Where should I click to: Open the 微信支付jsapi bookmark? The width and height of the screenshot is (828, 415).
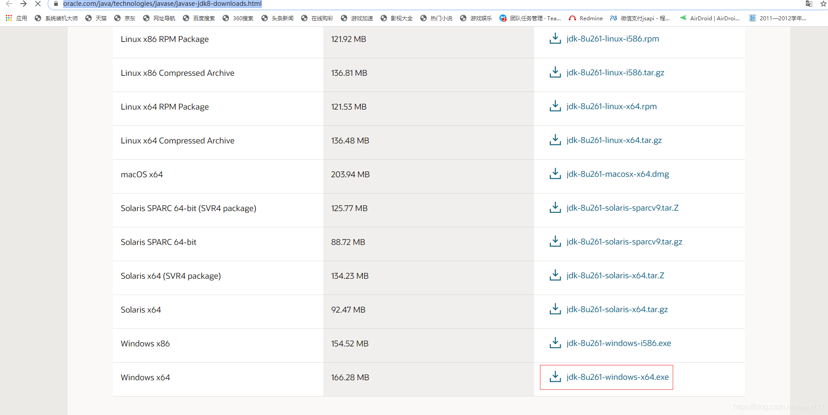coord(640,18)
